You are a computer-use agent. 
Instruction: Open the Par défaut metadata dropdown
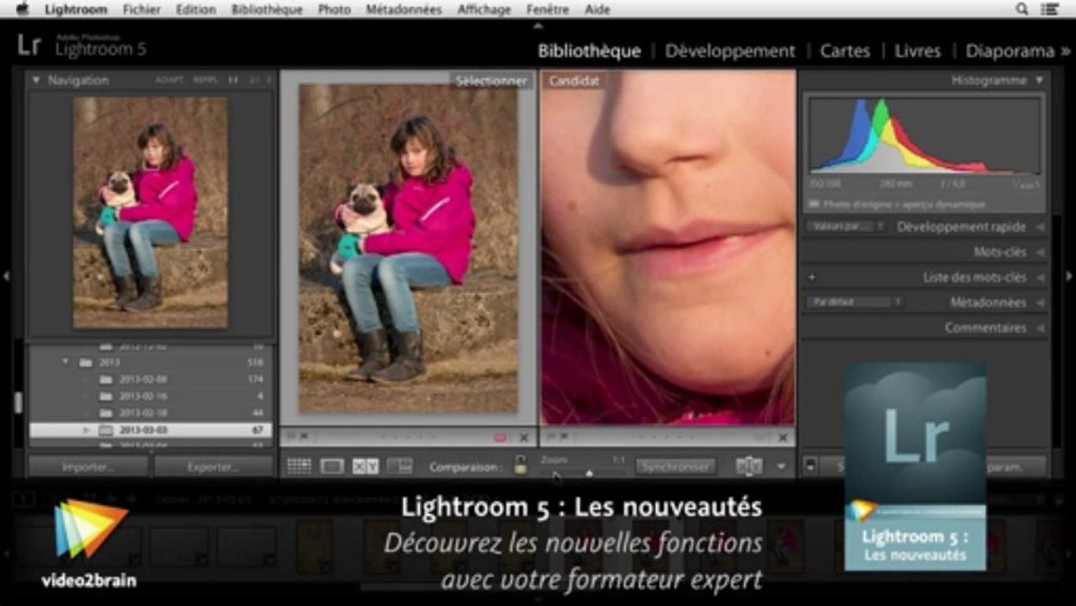click(854, 302)
